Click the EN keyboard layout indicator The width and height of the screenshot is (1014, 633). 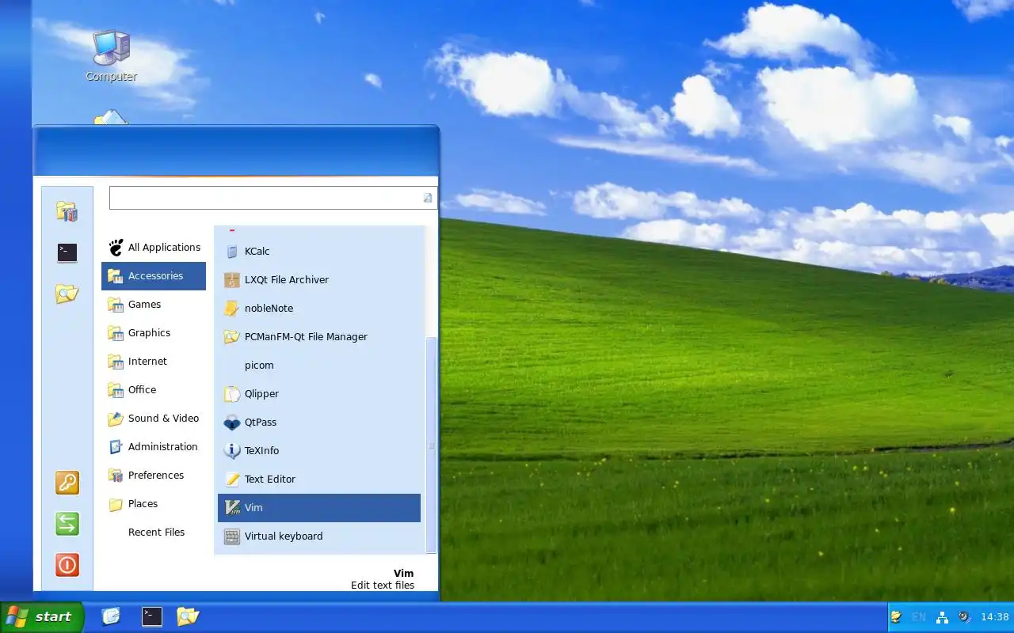[x=919, y=617]
